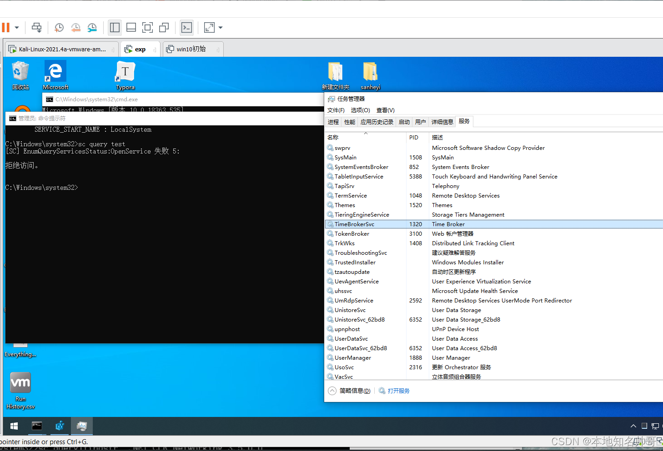Collapse details with 简略信息(D) button
663x451 pixels.
click(349, 391)
